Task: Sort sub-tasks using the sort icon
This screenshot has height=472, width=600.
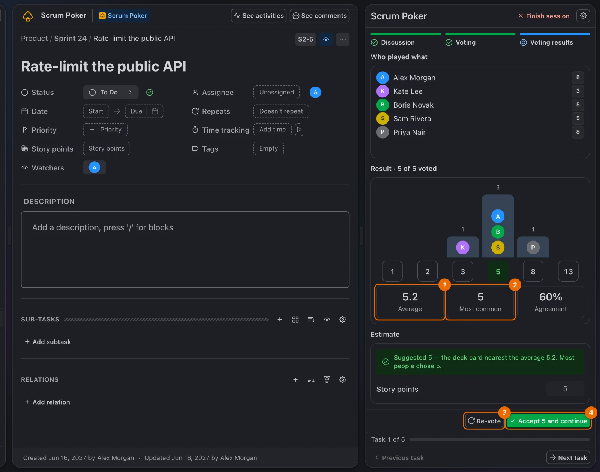Action: point(311,320)
